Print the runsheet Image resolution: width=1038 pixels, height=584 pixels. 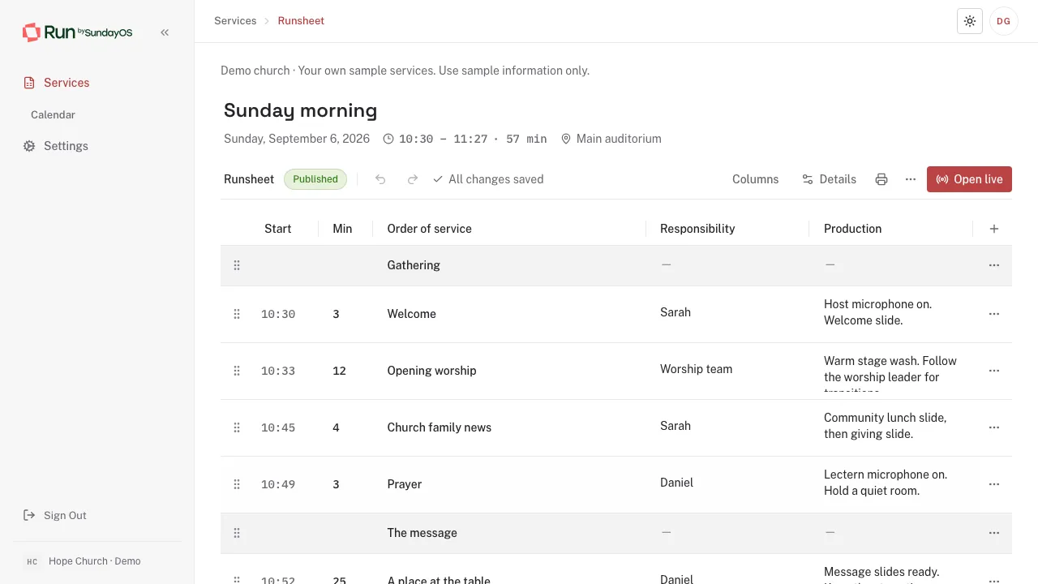(x=881, y=179)
